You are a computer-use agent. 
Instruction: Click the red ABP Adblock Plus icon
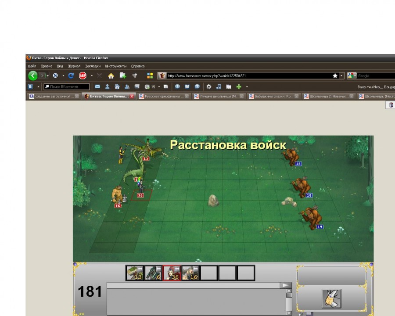point(83,75)
